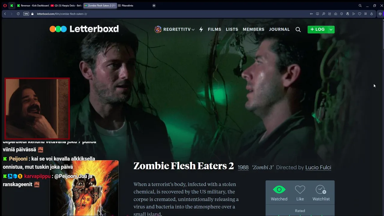
Task: Open the 1988 year link
Action: pyautogui.click(x=243, y=167)
